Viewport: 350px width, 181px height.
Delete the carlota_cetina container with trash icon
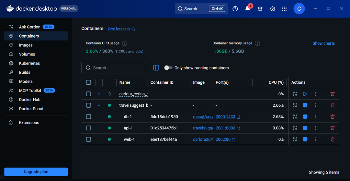click(333, 94)
